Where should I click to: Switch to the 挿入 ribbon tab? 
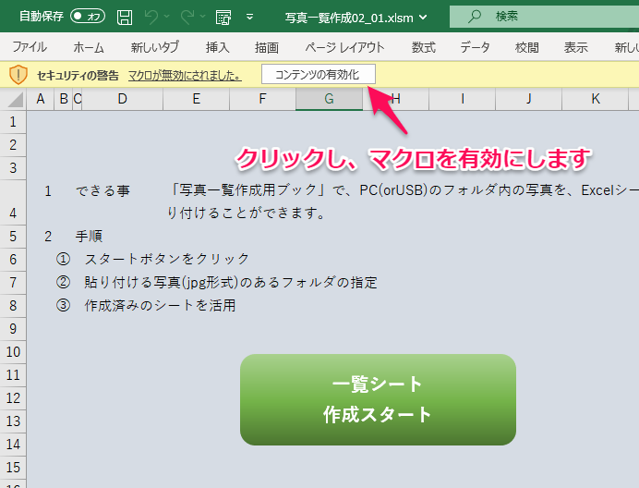pyautogui.click(x=218, y=47)
